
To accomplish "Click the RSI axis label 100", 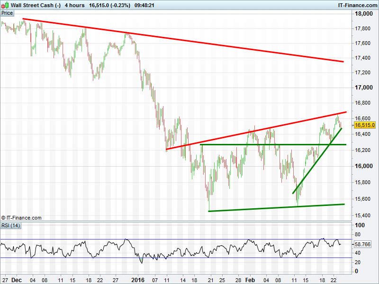I will click(360, 225).
